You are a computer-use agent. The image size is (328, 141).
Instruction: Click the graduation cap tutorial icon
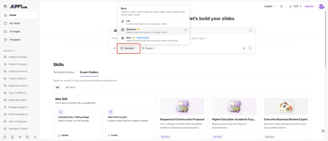pos(20,137)
